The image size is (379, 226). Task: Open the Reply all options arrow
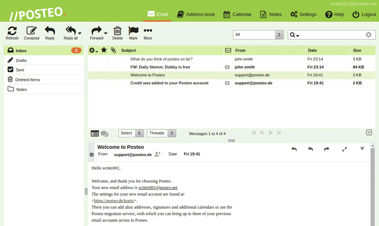[80, 33]
